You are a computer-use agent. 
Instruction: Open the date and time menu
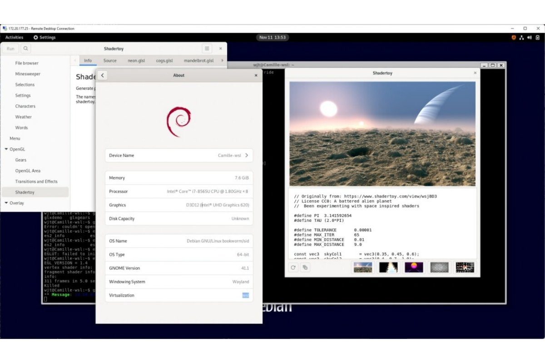pos(272,38)
